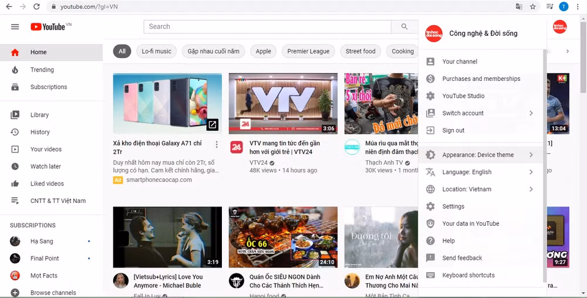Click the next arrow on the category chips

(x=568, y=51)
